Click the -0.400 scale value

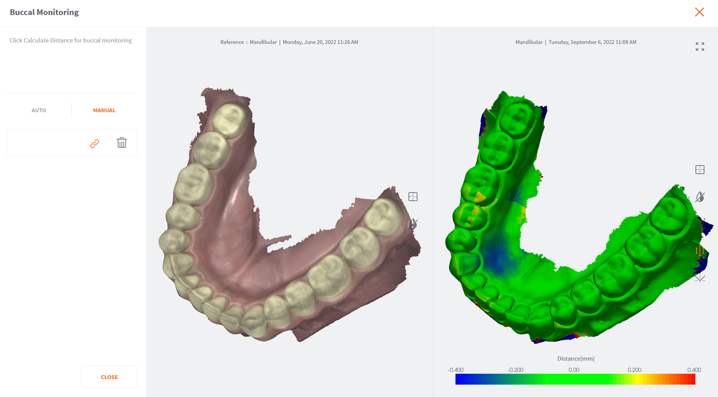(455, 370)
